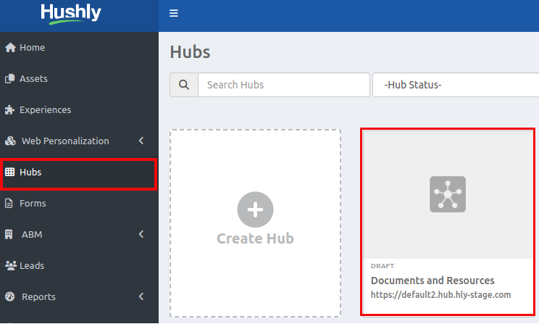Click the DRAFT status label
The image size is (539, 324).
pyautogui.click(x=383, y=266)
